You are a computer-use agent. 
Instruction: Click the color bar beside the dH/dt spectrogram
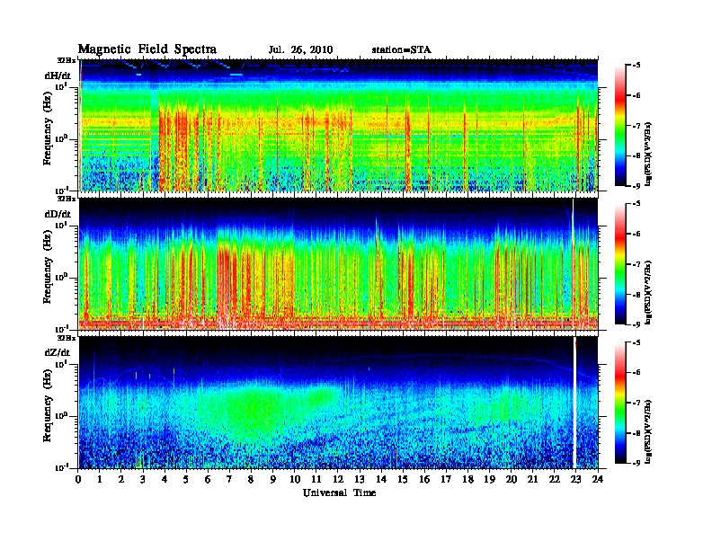point(620,126)
